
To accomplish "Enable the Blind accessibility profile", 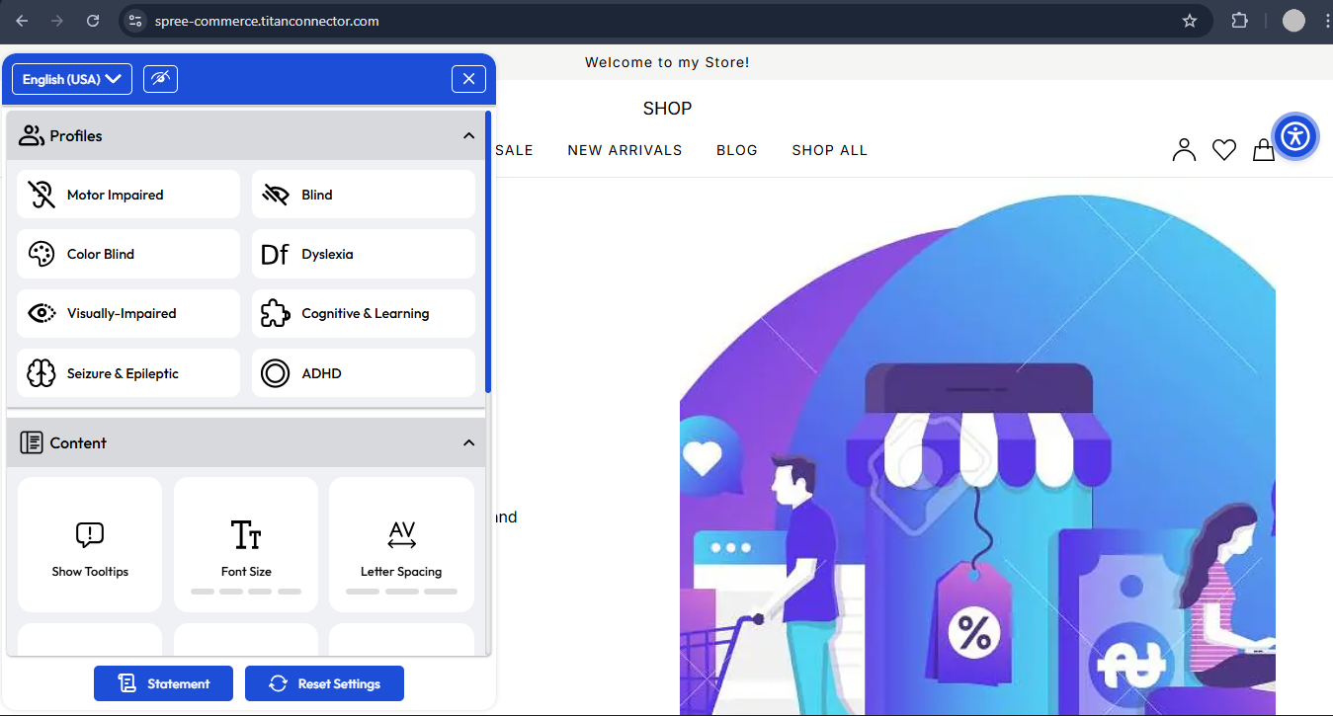I will pos(363,194).
